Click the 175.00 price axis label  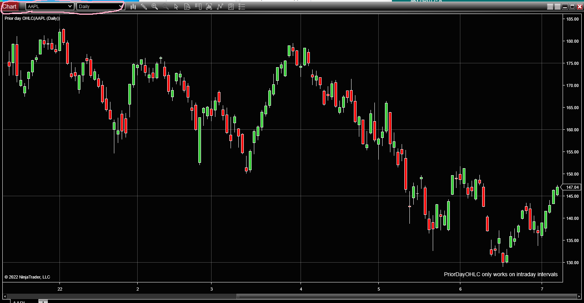[572, 63]
